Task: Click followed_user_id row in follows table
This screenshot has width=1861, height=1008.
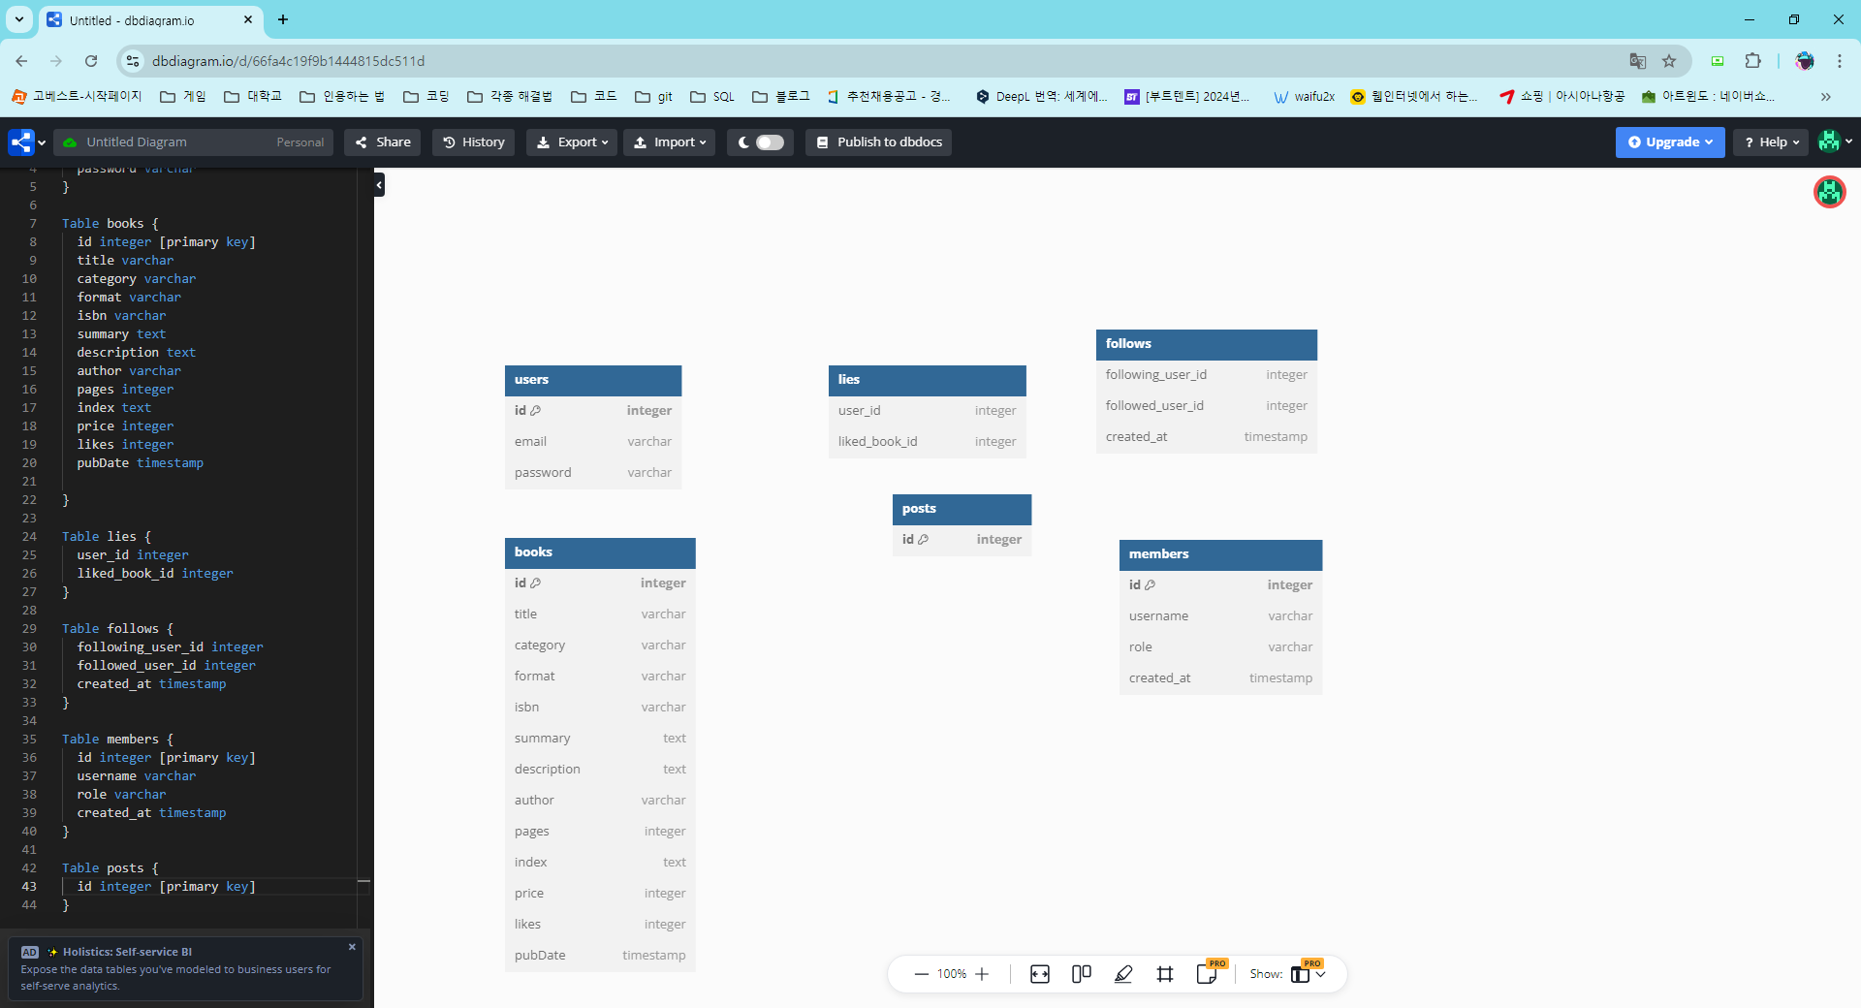Action: click(x=1207, y=406)
